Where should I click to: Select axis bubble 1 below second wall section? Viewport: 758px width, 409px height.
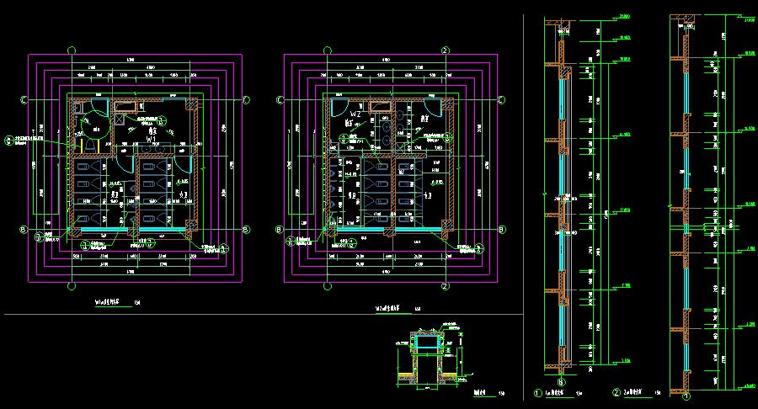click(x=686, y=395)
